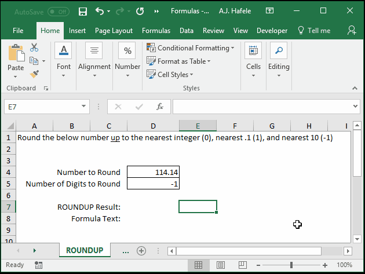Open the Format as Table dropdown
Image resolution: width=365 pixels, height=274 pixels.
(x=178, y=61)
